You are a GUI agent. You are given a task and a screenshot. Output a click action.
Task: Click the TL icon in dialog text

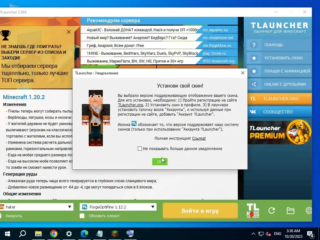pos(134,124)
